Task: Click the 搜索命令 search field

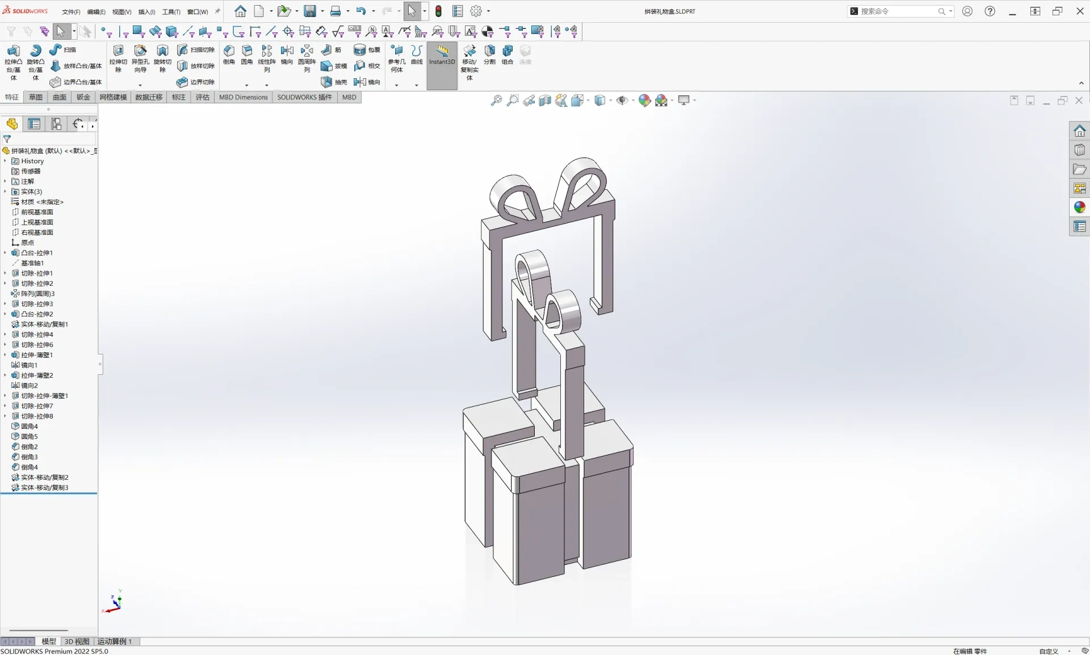Action: [x=900, y=11]
